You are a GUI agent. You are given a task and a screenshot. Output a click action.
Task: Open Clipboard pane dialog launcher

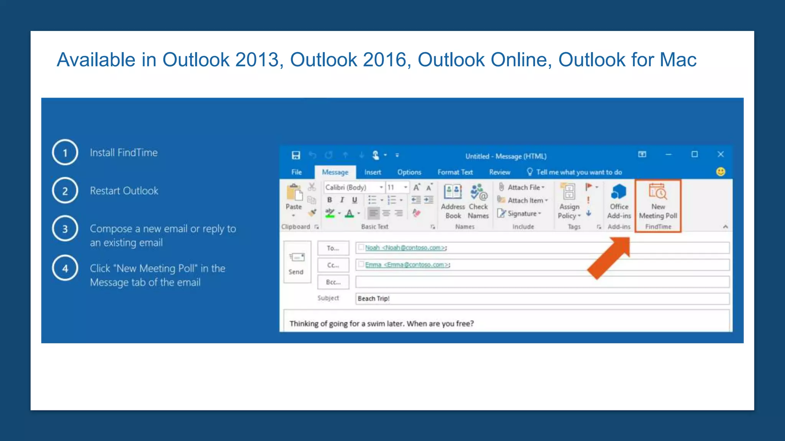pos(317,227)
